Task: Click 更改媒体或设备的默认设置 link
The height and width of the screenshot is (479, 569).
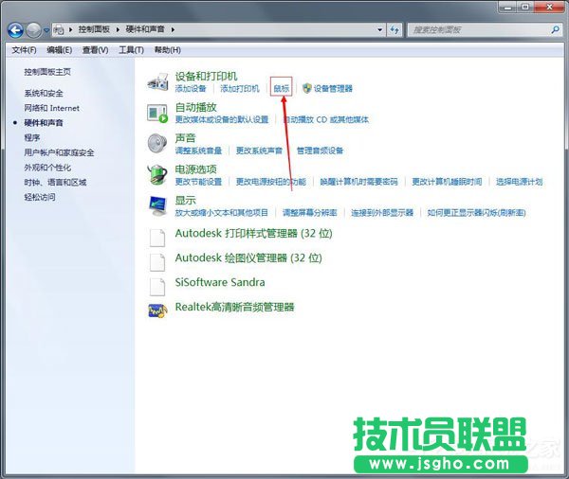Action: pos(222,119)
